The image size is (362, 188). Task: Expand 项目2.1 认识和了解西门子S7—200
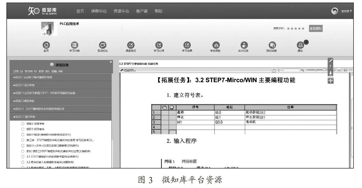(61, 93)
